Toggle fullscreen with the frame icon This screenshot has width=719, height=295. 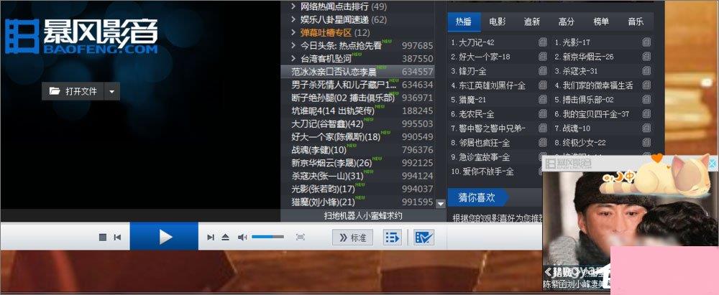[x=301, y=237]
